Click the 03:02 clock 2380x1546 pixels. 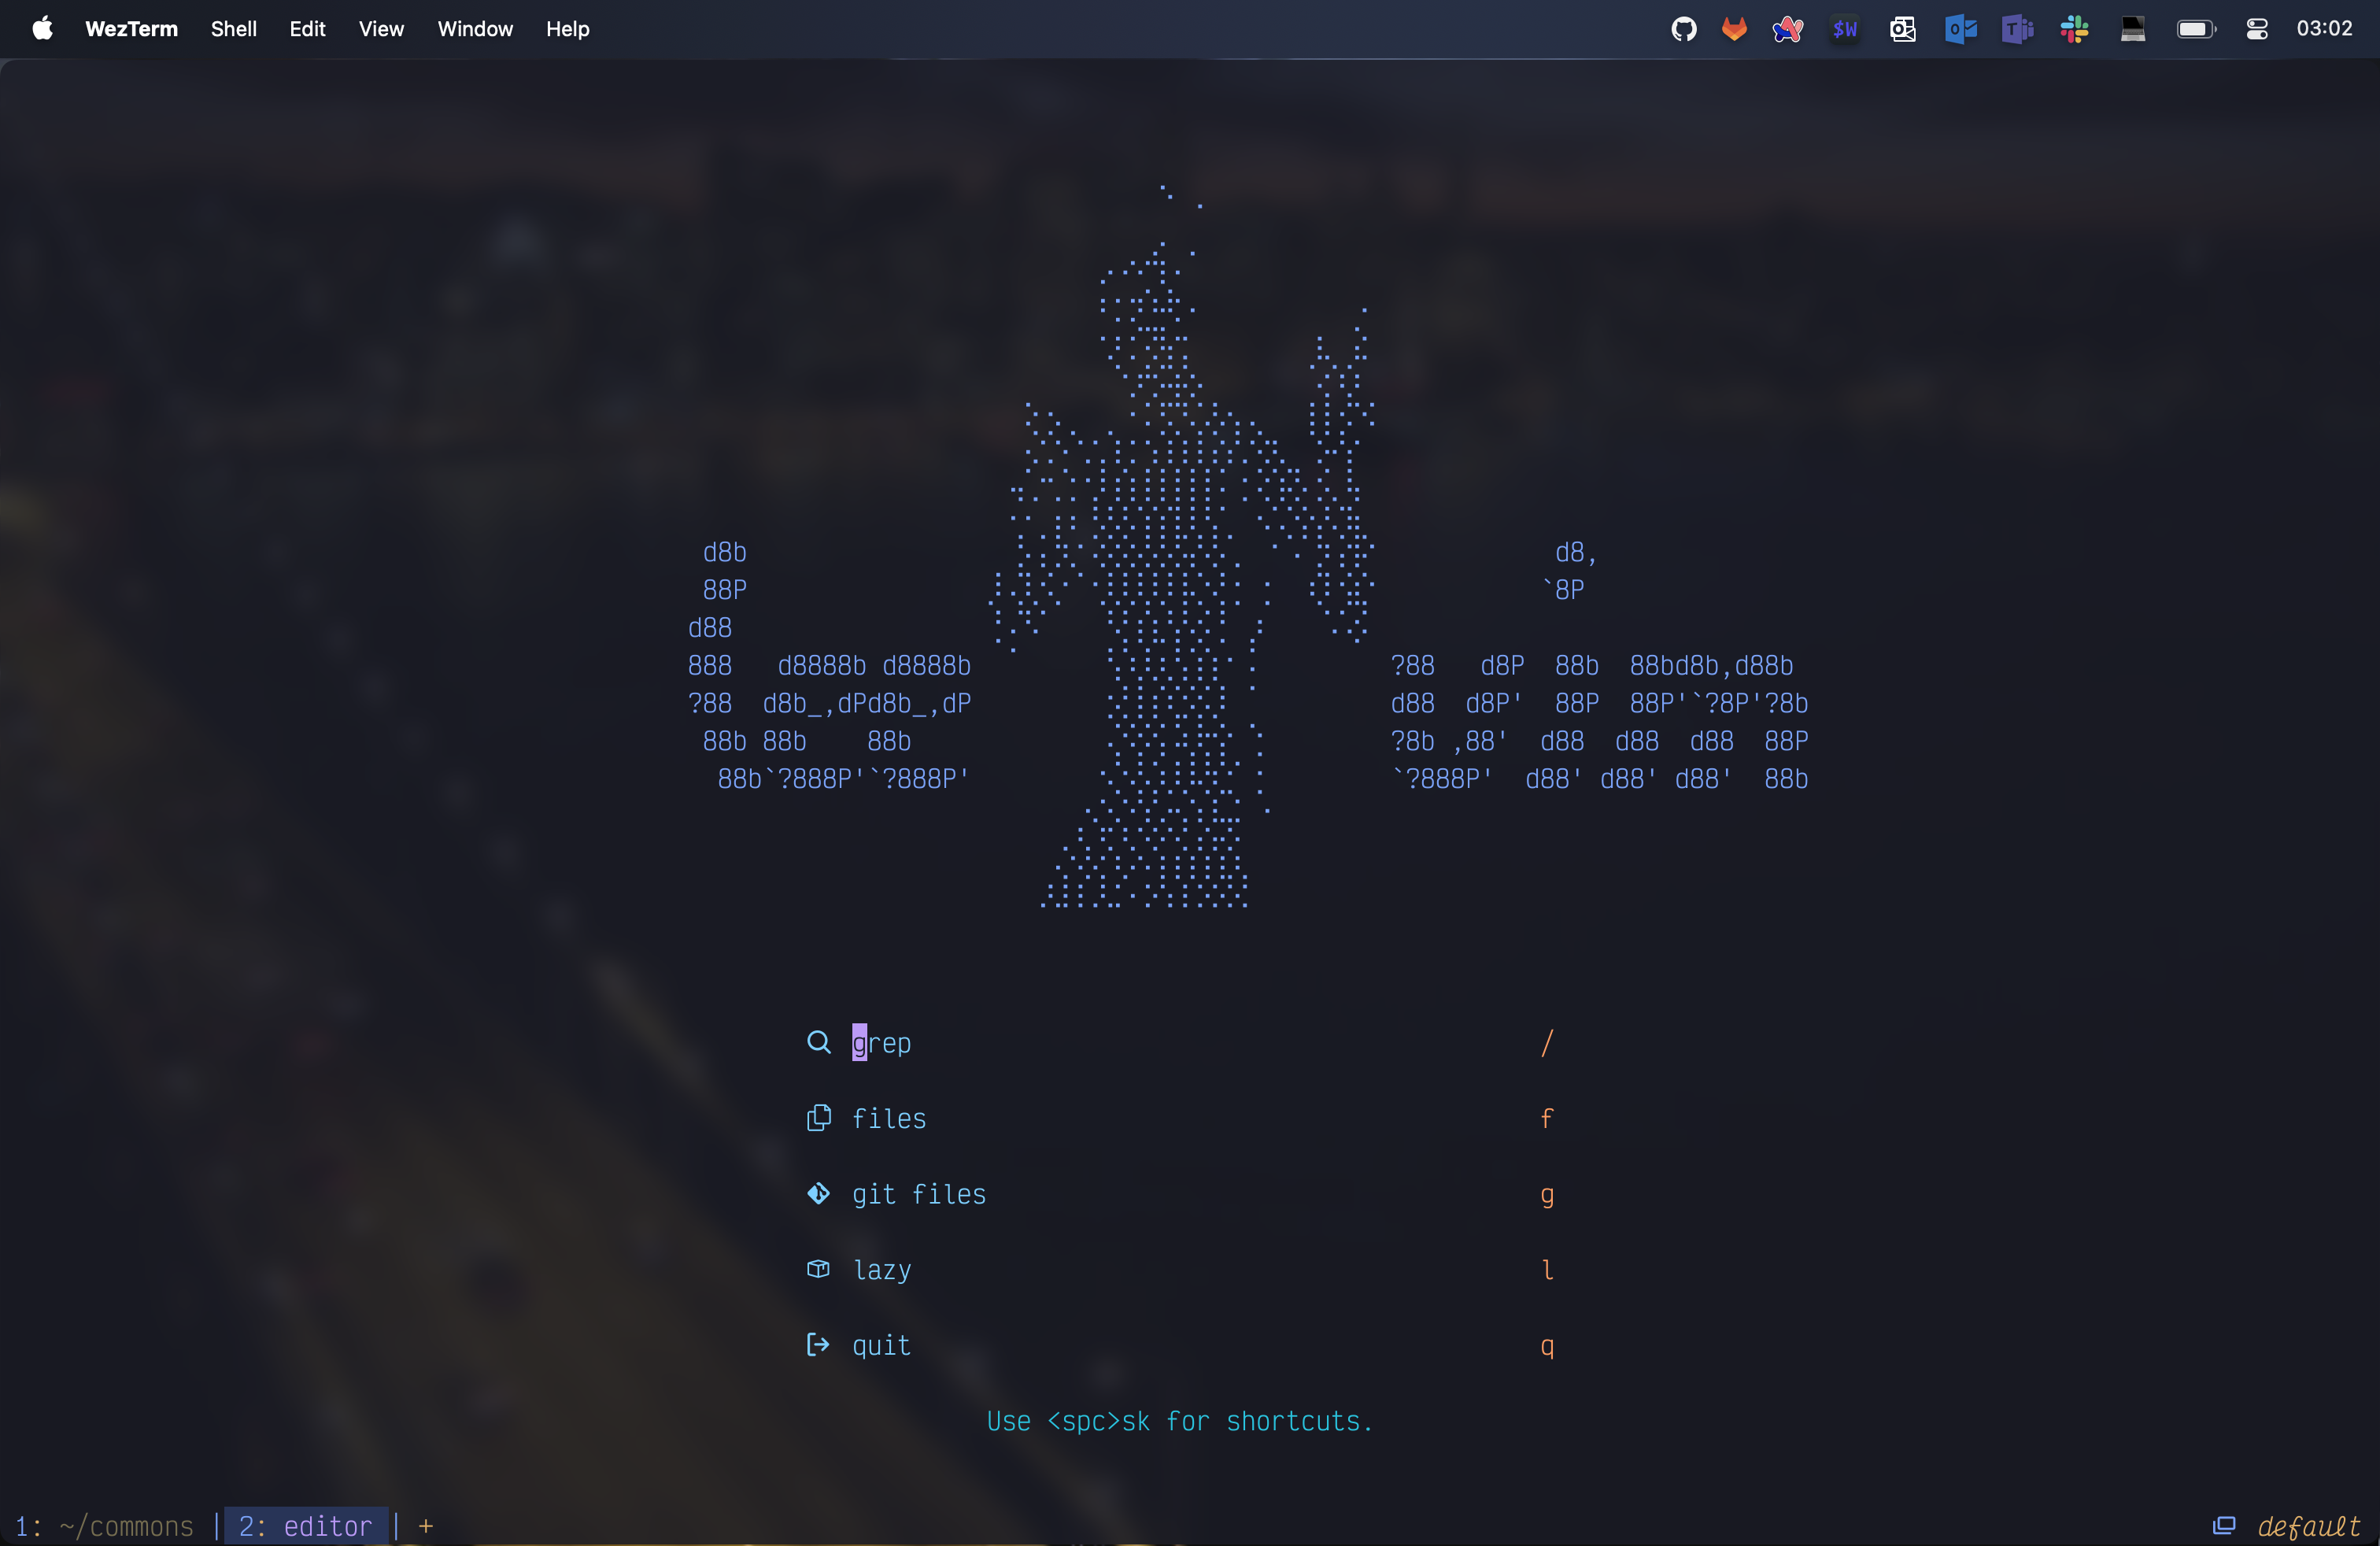[2324, 29]
